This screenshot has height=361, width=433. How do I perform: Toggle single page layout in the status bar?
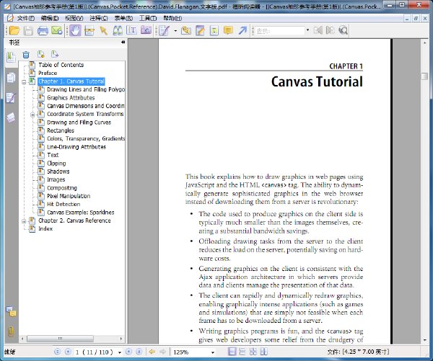point(232,352)
